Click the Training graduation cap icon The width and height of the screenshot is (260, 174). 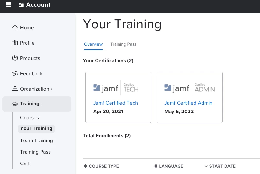click(x=15, y=104)
